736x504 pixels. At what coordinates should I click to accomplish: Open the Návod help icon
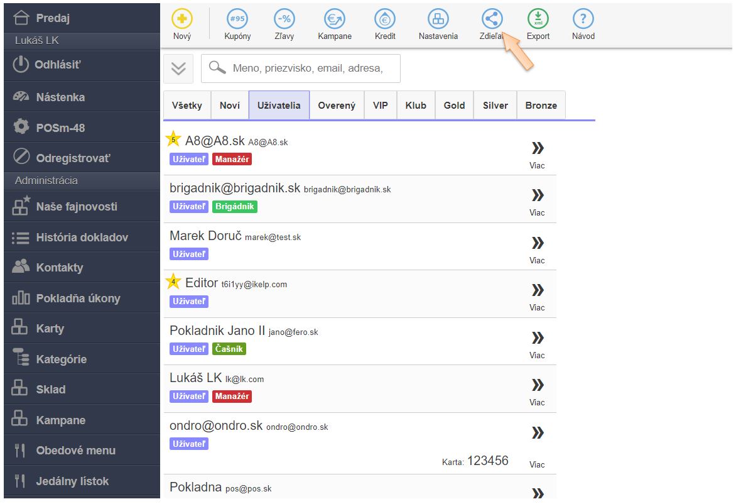click(583, 19)
